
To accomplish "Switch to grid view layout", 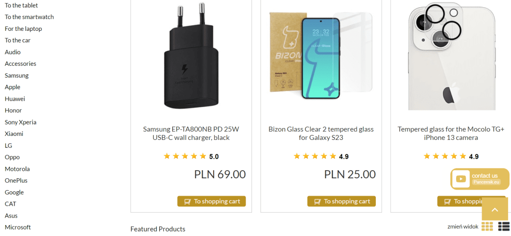I will [487, 227].
